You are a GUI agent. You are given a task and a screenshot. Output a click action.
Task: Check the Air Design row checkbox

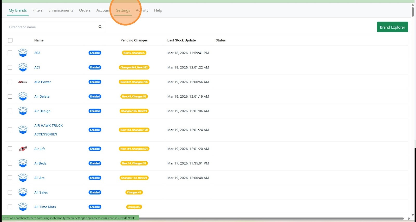tap(10, 111)
